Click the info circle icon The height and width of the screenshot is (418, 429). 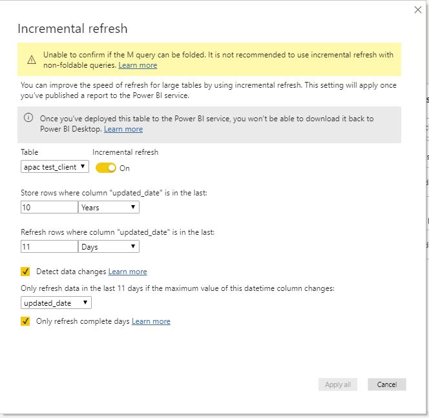(x=28, y=117)
